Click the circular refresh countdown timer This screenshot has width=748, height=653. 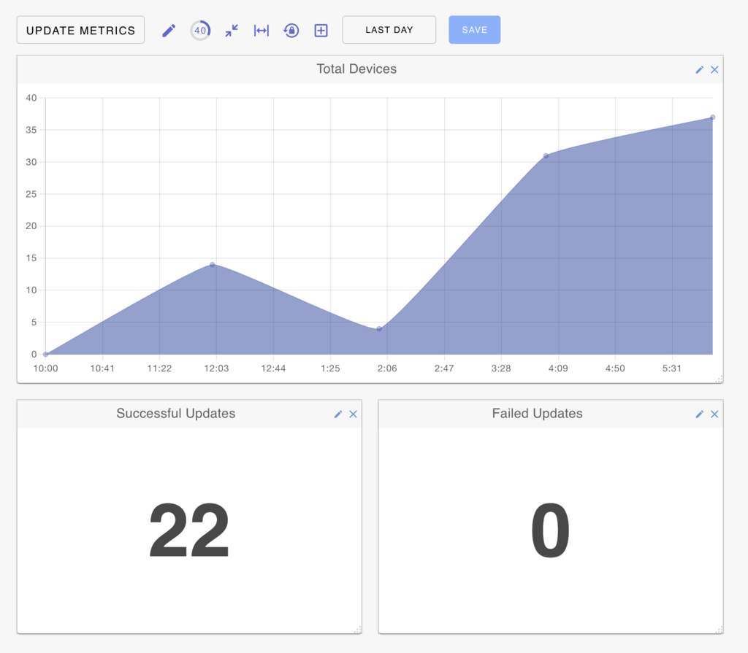point(200,31)
